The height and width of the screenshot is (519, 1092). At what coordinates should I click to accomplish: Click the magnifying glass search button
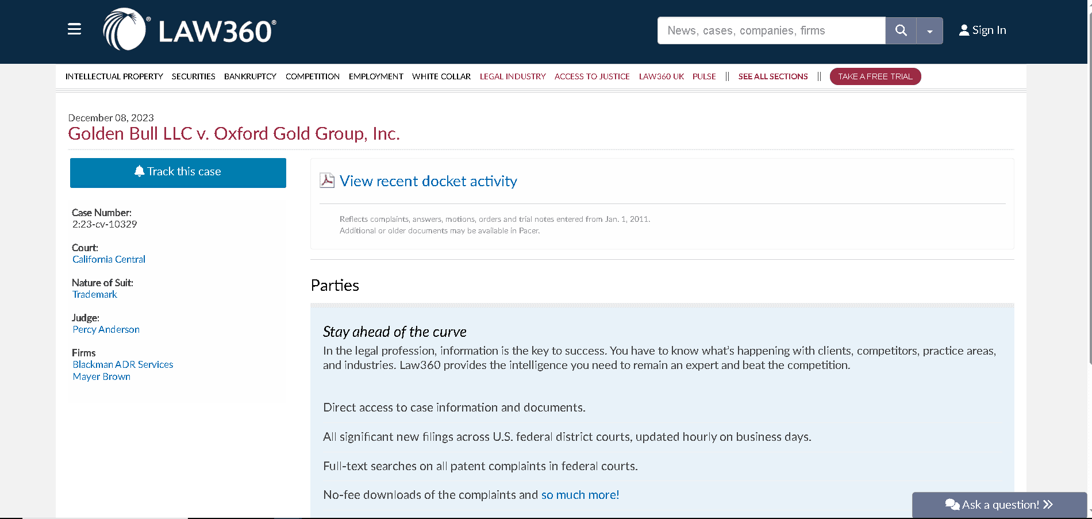tap(901, 30)
